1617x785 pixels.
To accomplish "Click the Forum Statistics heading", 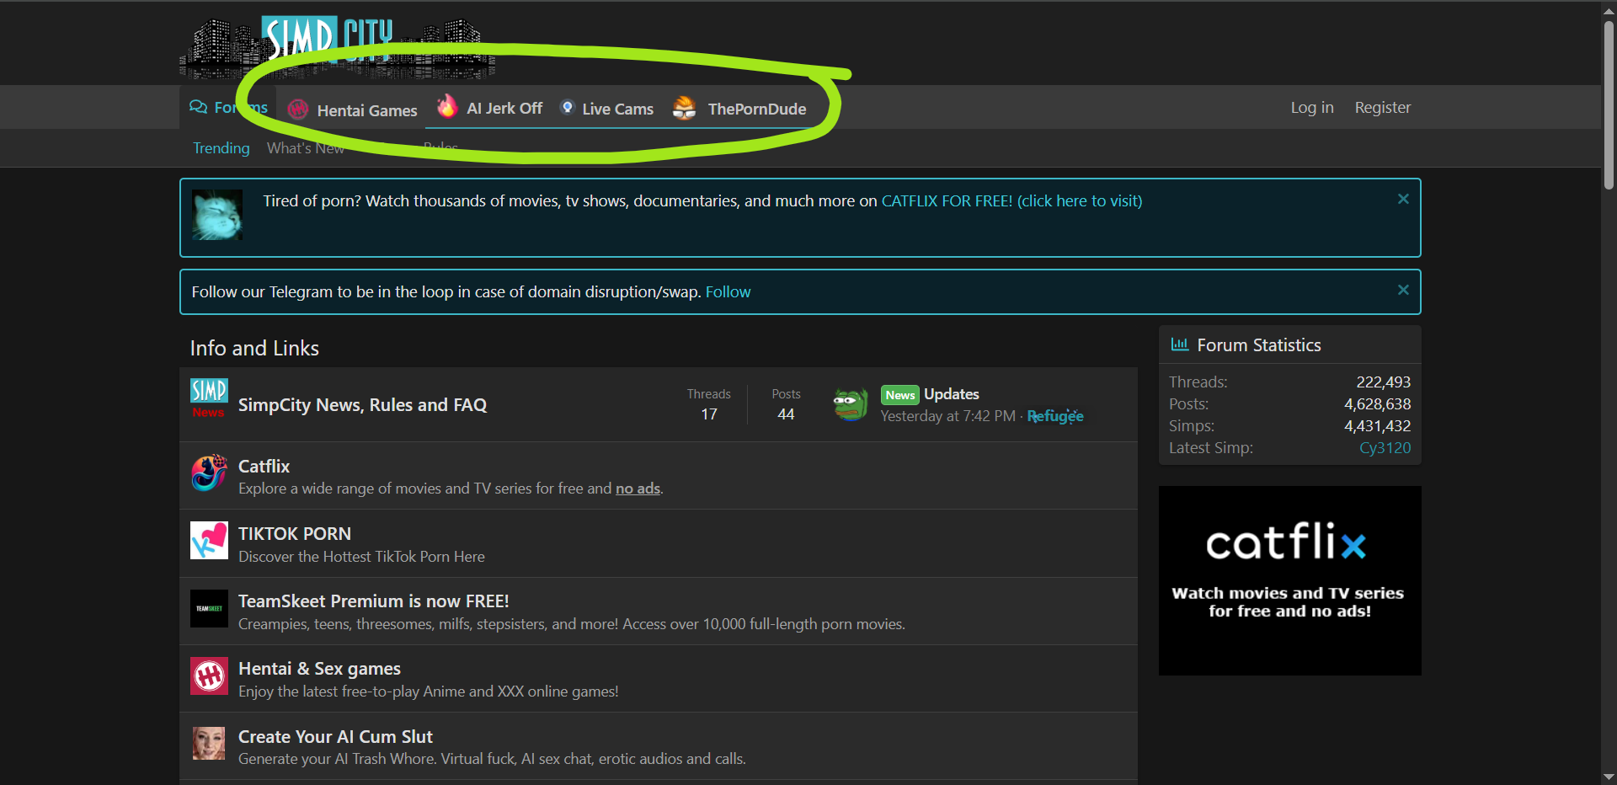I will [x=1259, y=345].
